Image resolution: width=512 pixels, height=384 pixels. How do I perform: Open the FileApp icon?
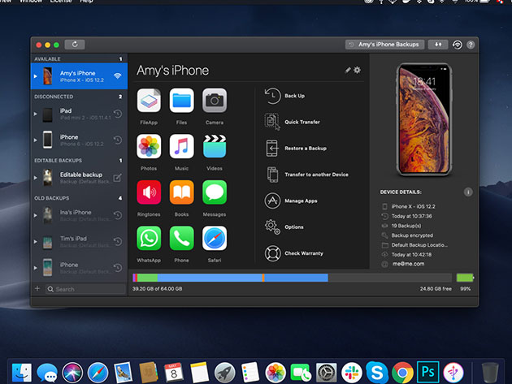tap(149, 101)
